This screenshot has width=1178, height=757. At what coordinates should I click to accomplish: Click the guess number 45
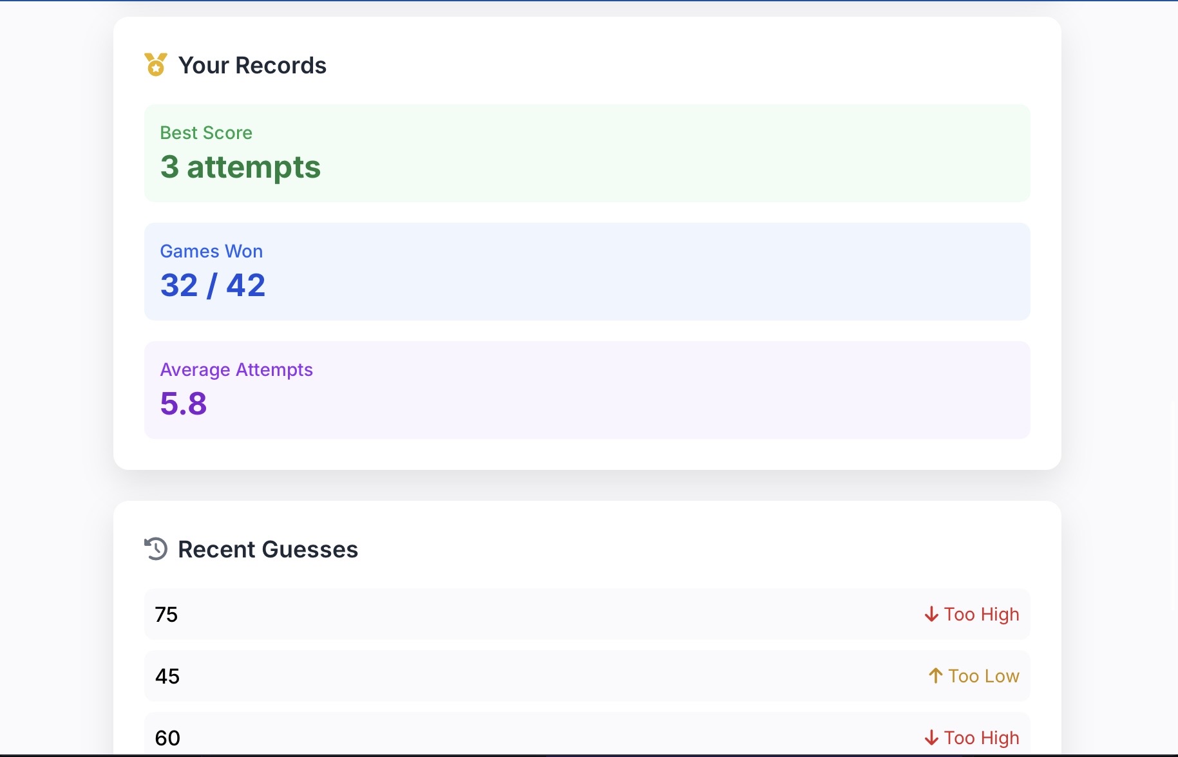point(167,677)
